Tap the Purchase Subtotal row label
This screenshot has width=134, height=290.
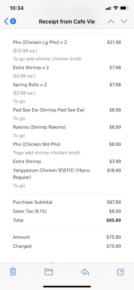tap(32, 202)
